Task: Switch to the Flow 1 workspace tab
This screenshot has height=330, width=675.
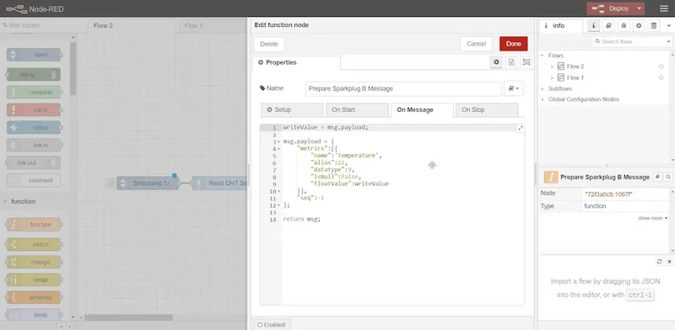Action: click(x=213, y=26)
